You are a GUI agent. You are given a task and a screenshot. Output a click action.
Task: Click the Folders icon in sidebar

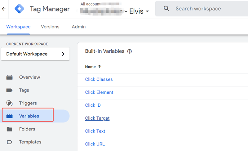point(10,129)
